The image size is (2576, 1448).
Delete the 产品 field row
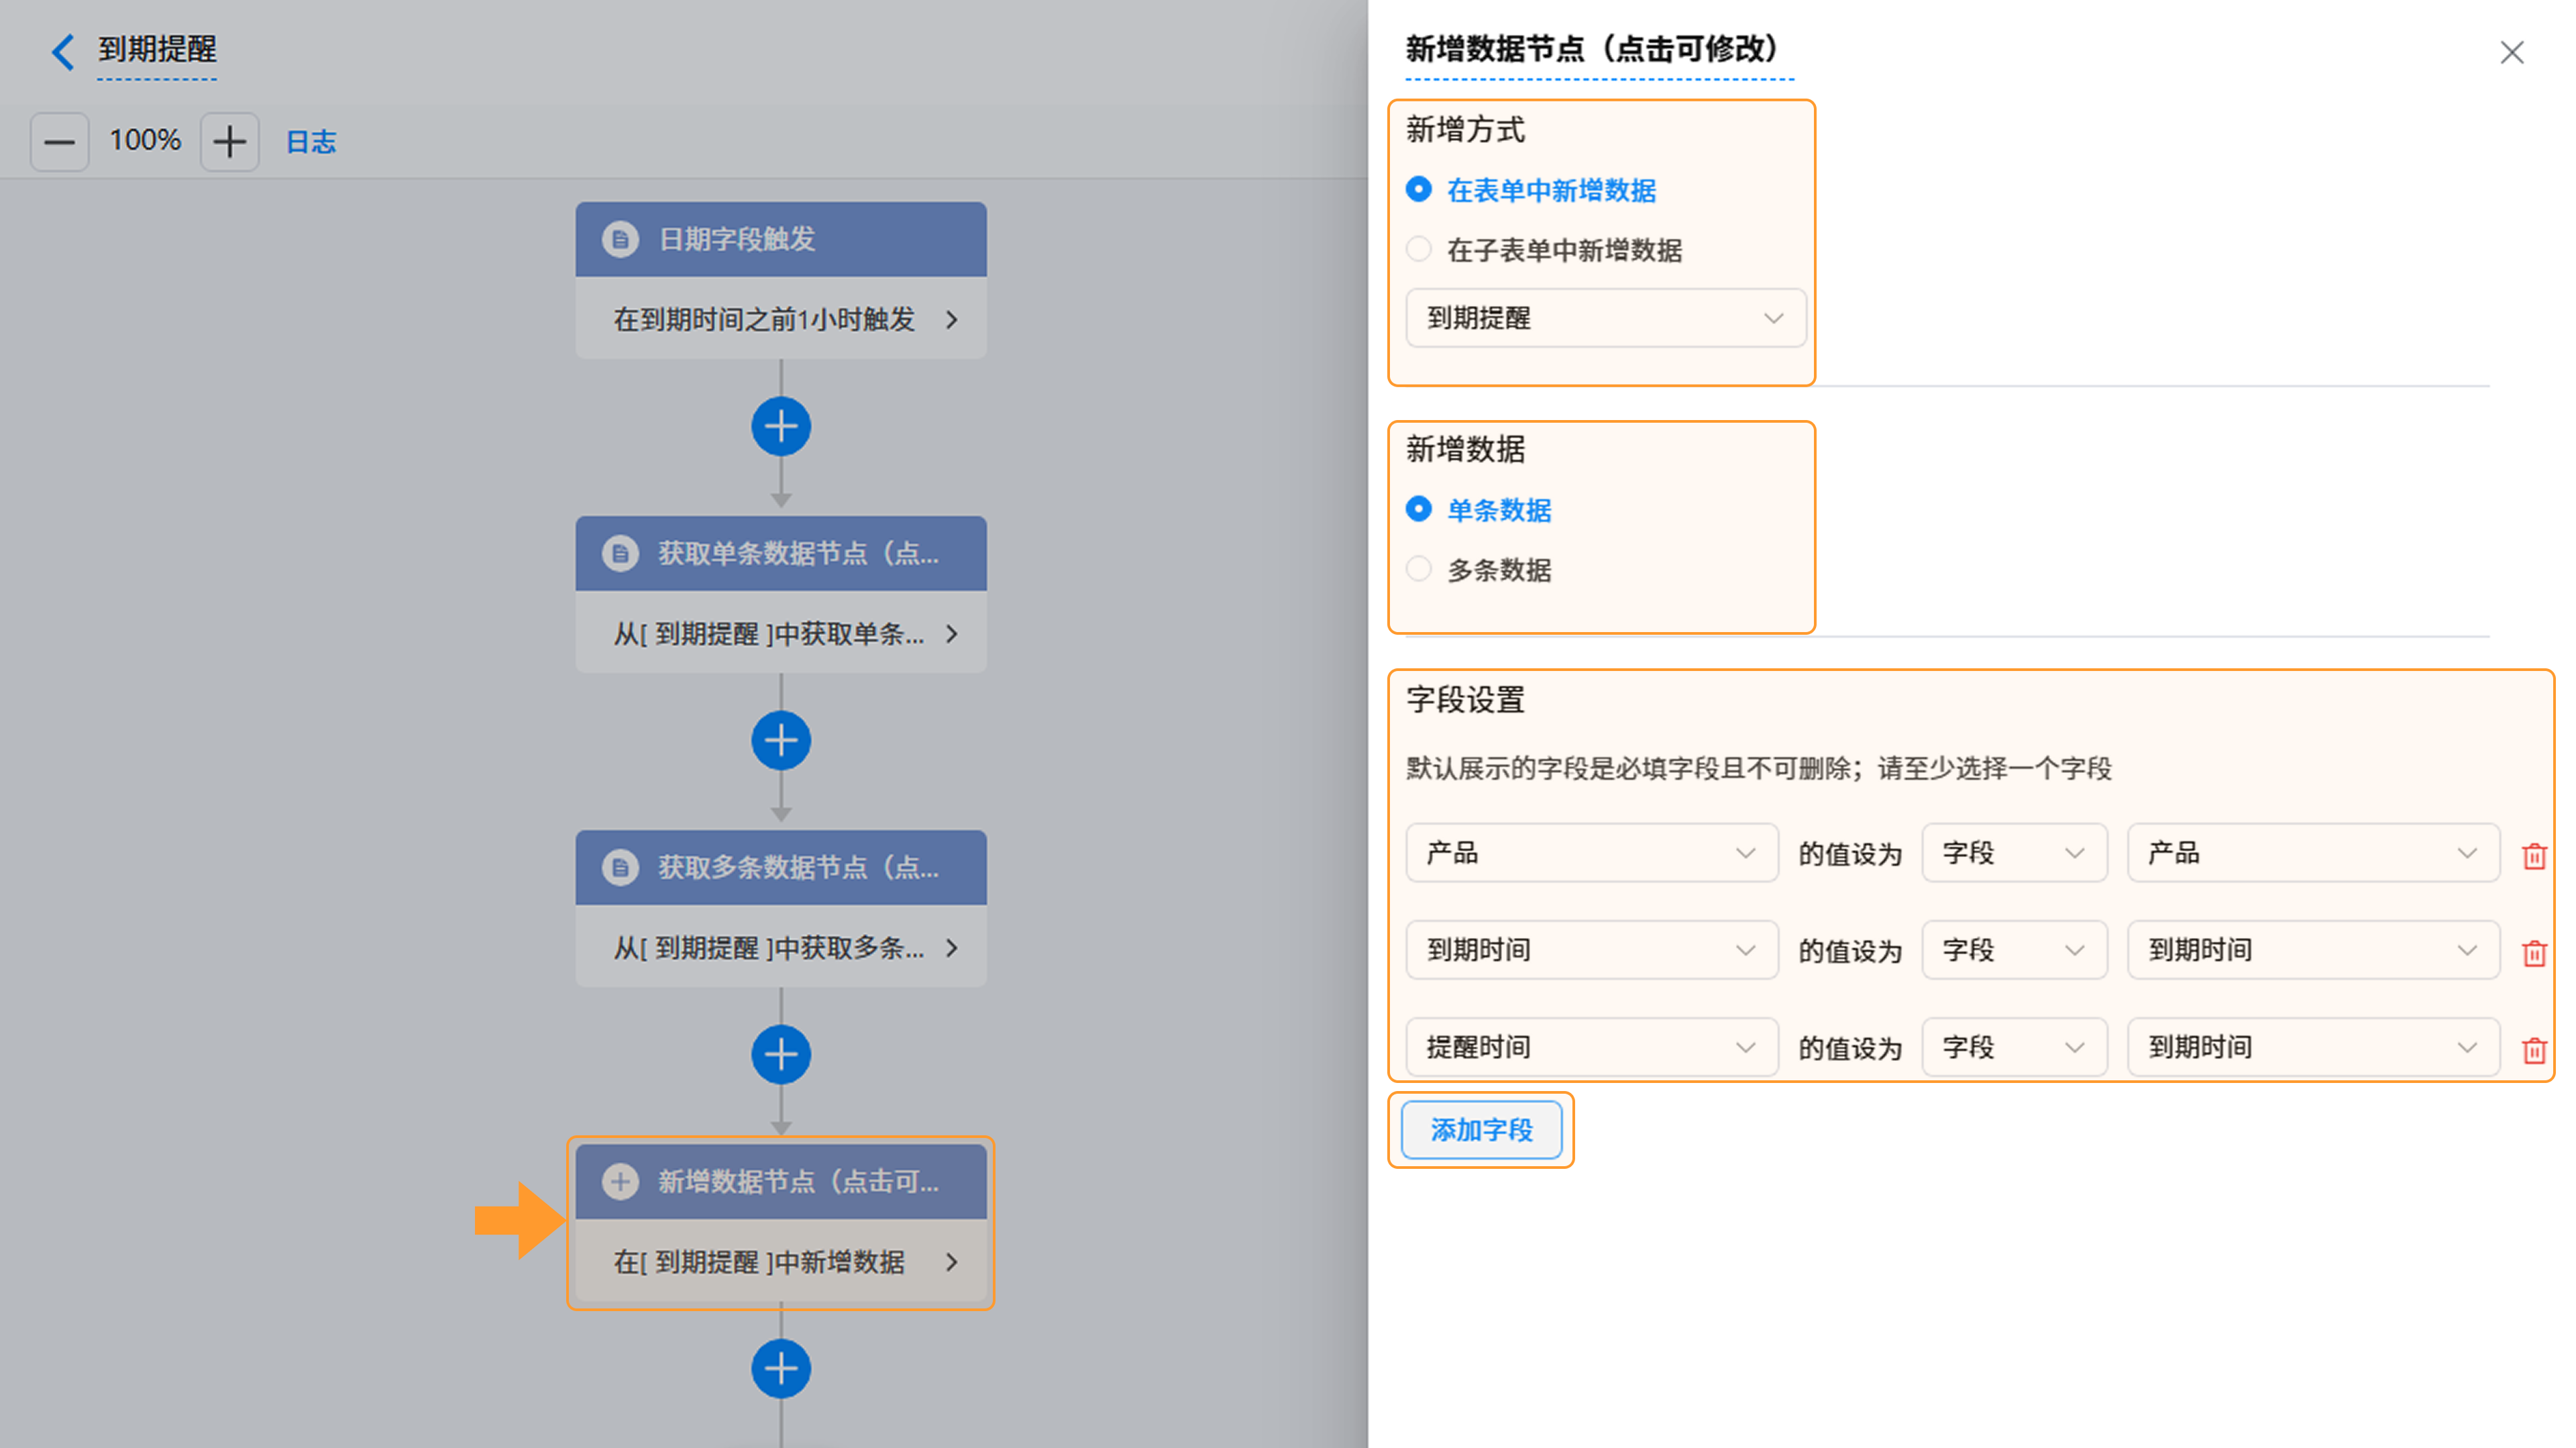(x=2534, y=856)
